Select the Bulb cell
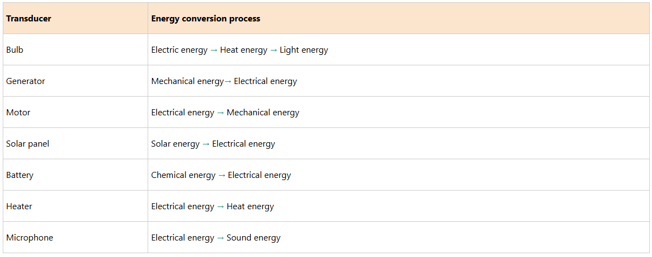652x257 pixels. click(15, 50)
